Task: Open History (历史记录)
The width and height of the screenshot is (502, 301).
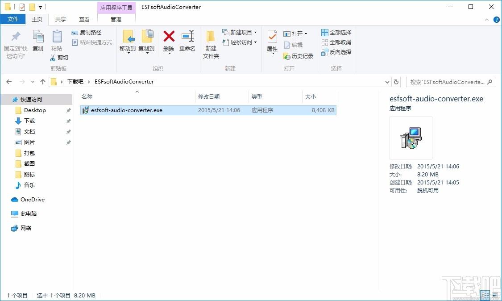Action: click(x=299, y=56)
